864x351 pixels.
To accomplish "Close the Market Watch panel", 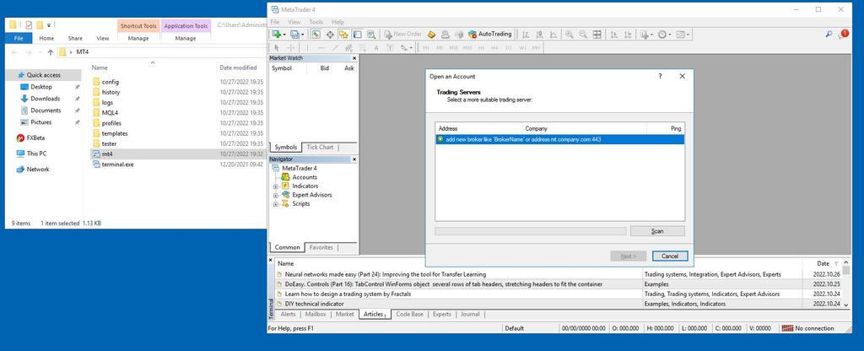I will pos(354,58).
